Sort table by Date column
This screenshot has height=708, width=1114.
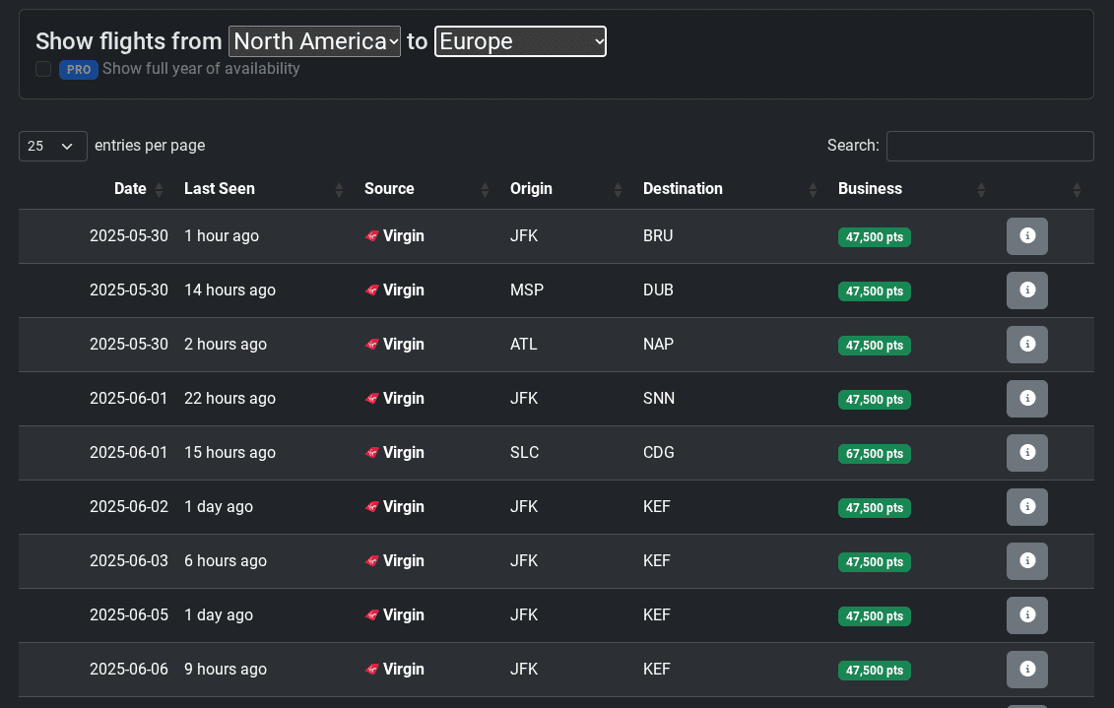tap(130, 189)
